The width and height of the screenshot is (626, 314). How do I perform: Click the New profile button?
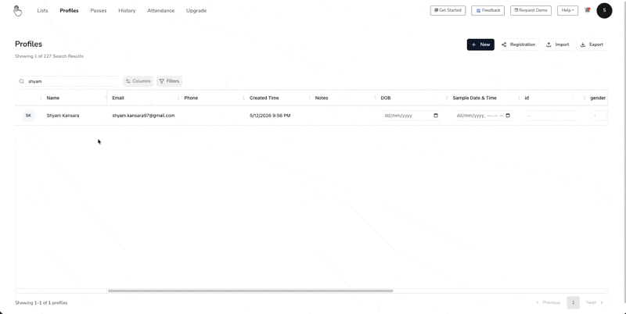(480, 45)
